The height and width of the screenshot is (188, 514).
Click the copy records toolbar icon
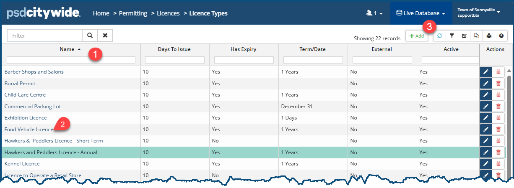pyautogui.click(x=476, y=36)
